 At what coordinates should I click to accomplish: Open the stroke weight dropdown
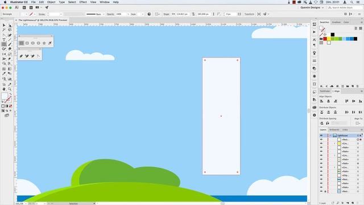tap(61, 14)
